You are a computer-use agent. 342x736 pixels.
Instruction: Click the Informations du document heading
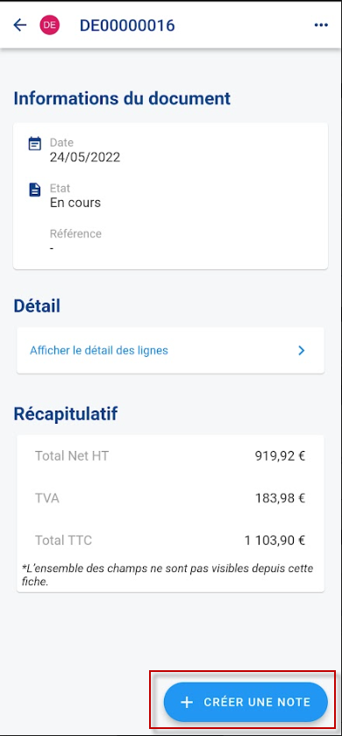tap(122, 98)
